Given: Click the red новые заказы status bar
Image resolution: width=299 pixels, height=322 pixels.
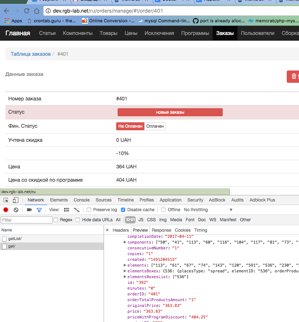Looking at the screenshot, I should pos(170,112).
